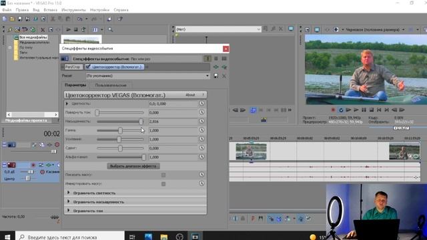The image size is (427, 240).
Task: Click the magnifier search icon in media toolbar
Action: [x=110, y=29]
